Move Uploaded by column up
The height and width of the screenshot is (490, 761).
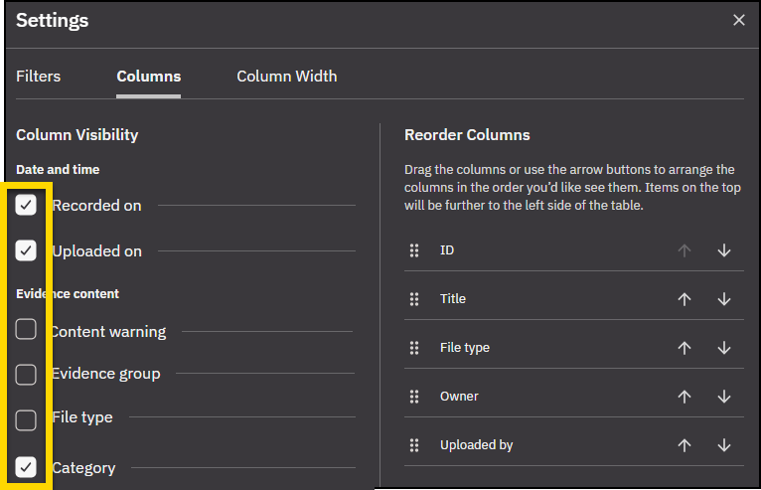(684, 445)
